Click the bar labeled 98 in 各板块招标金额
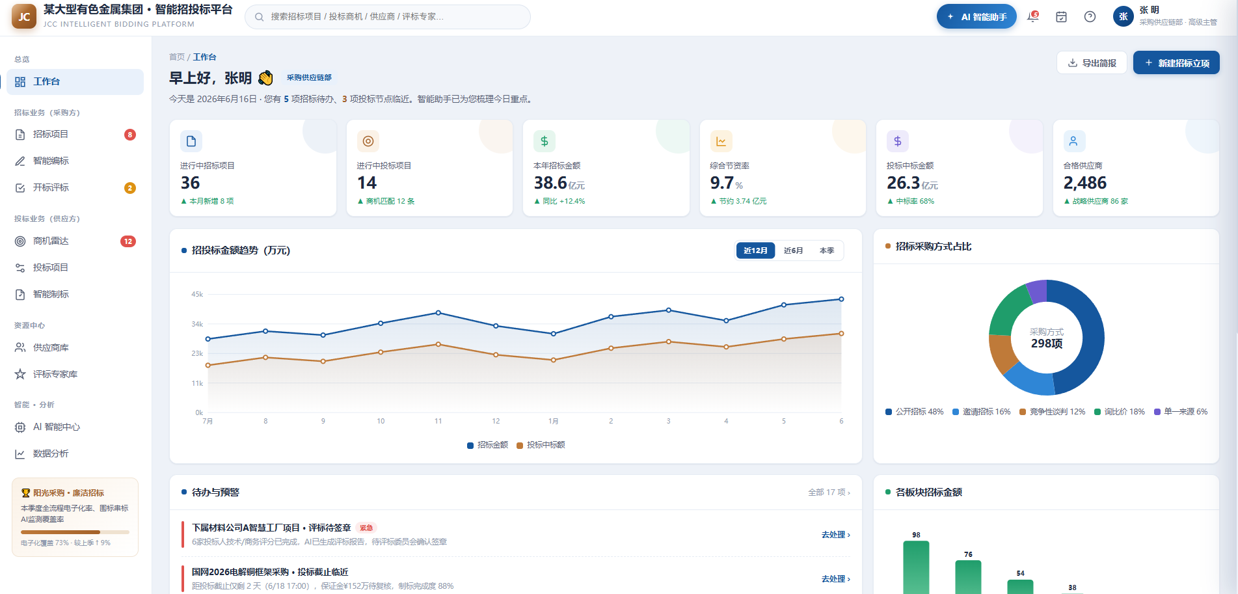This screenshot has height=594, width=1238. point(916,567)
